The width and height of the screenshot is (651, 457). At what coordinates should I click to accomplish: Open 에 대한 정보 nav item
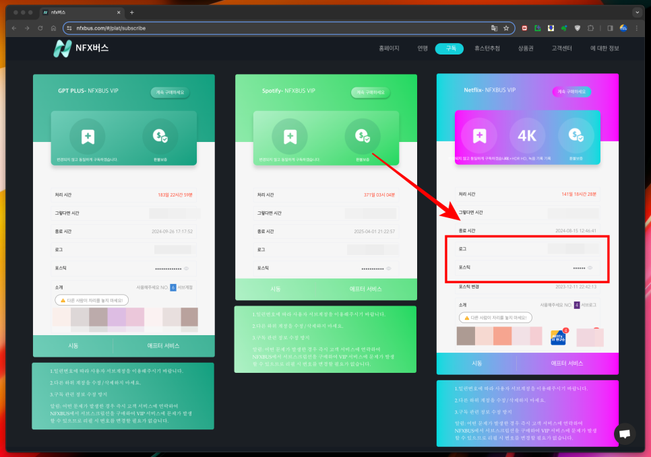(x=604, y=48)
